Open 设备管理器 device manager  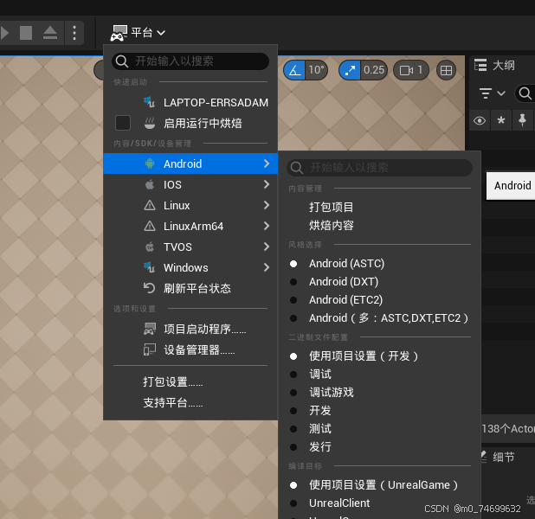pyautogui.click(x=190, y=349)
